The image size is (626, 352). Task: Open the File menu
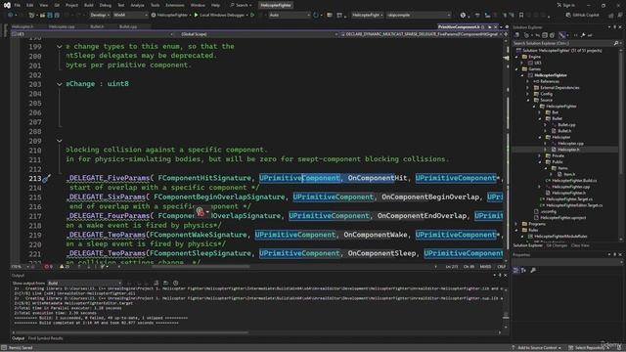coord(17,5)
